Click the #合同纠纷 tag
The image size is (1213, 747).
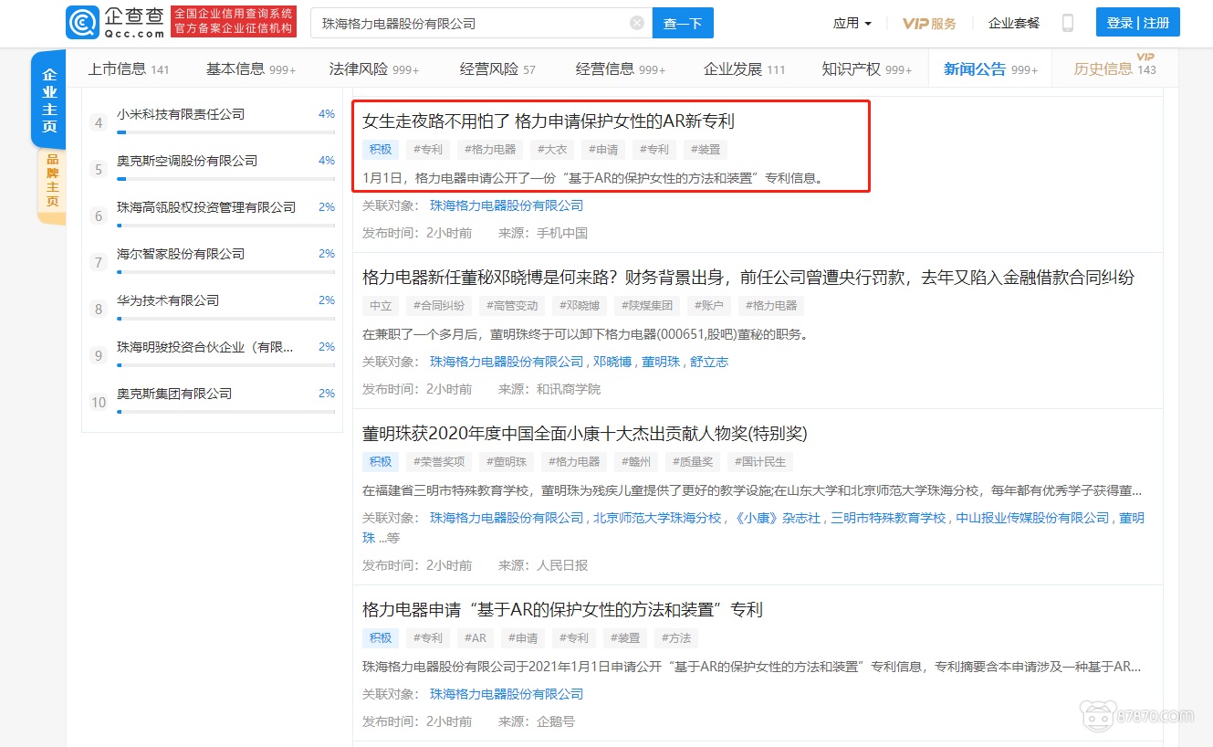point(439,306)
